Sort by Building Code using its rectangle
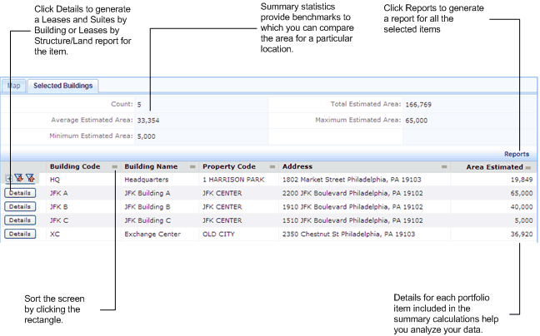Screen dimensions: 540x336 115,167
